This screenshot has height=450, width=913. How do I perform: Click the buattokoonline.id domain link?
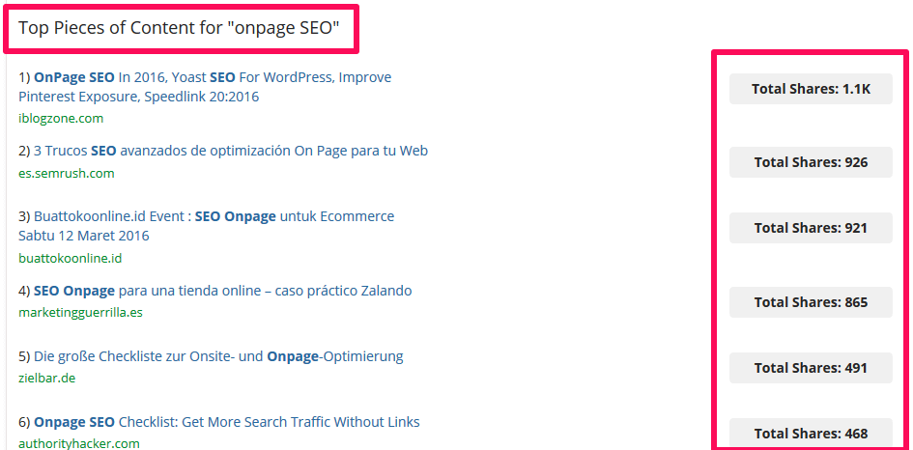70,258
